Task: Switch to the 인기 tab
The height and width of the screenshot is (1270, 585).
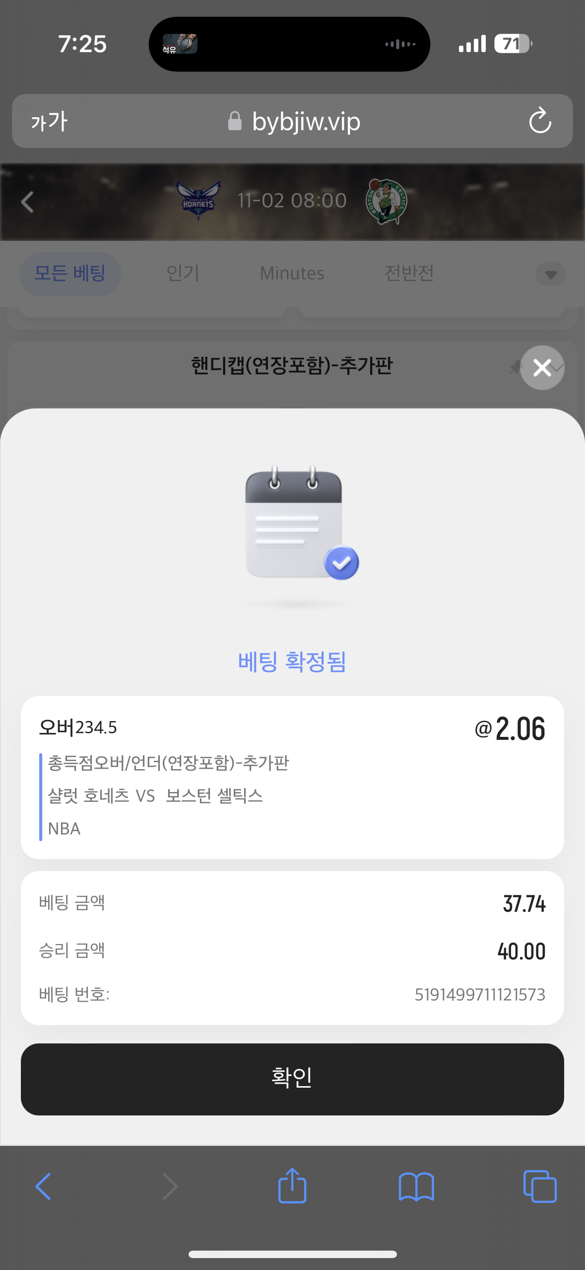Action: pyautogui.click(x=183, y=273)
